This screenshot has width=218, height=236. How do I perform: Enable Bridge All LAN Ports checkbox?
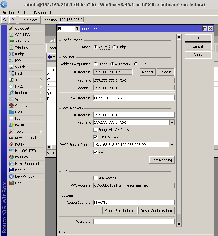click(95, 130)
